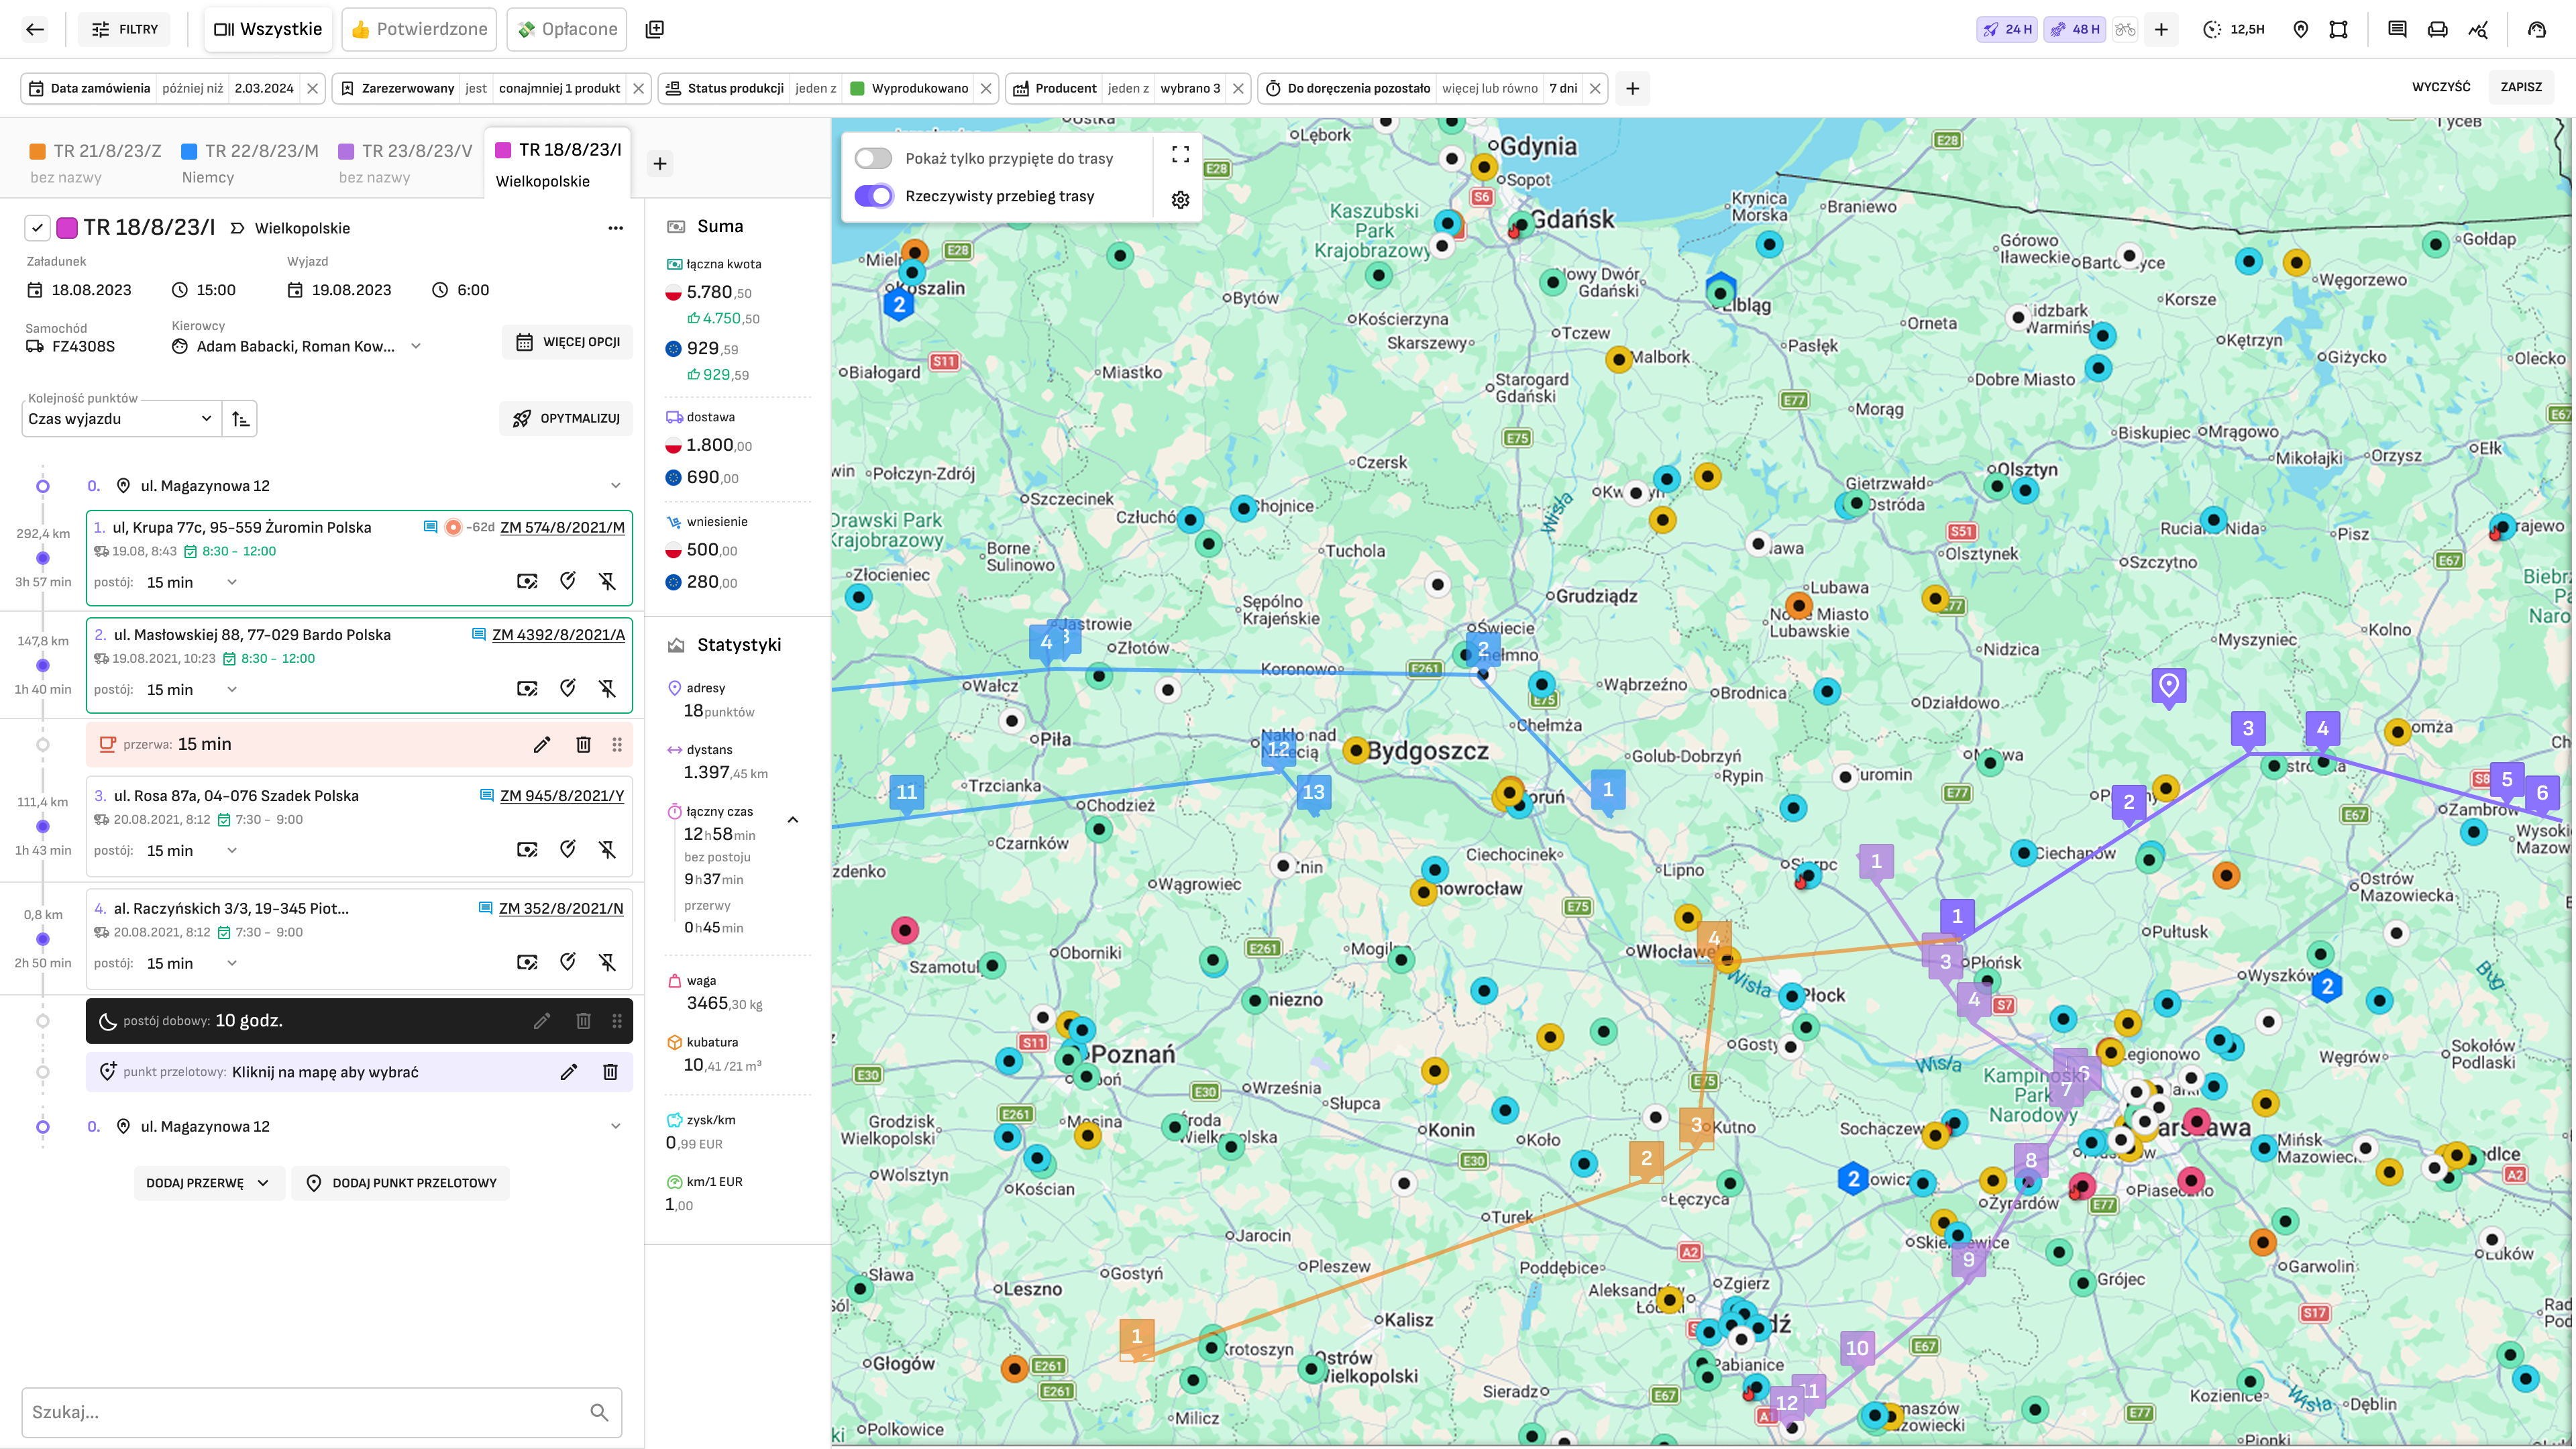Click the add view icon next to Opłacone
Screen dimensions: 2576x1449
click(655, 29)
